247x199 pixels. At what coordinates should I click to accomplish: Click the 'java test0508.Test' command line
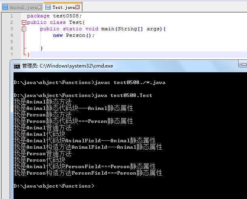click(x=83, y=95)
